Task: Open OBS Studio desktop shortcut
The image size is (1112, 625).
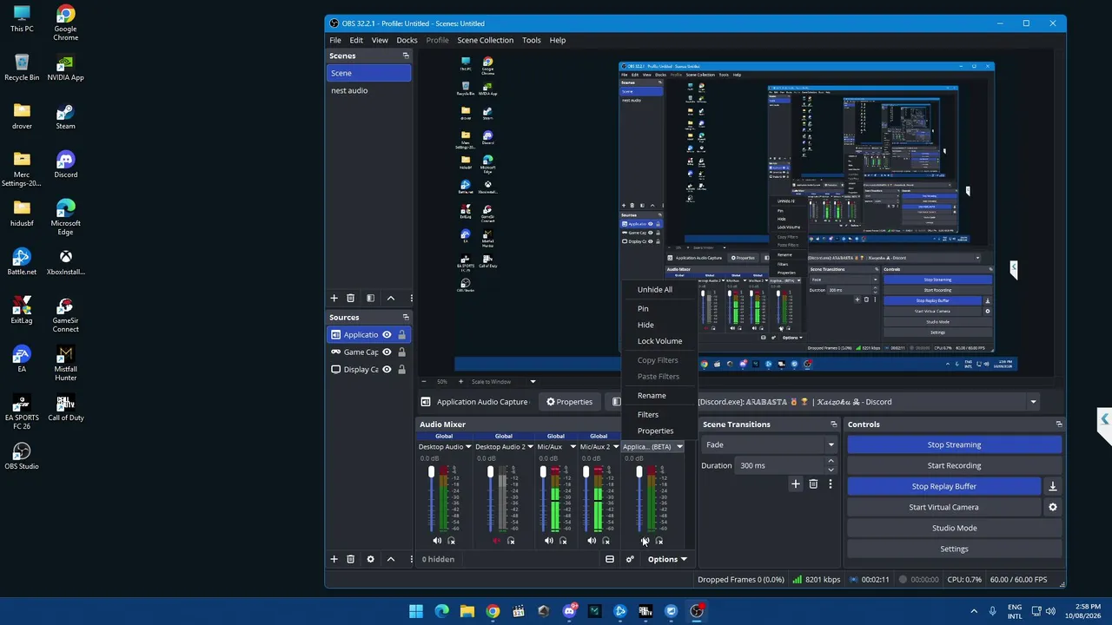Action: click(x=22, y=455)
